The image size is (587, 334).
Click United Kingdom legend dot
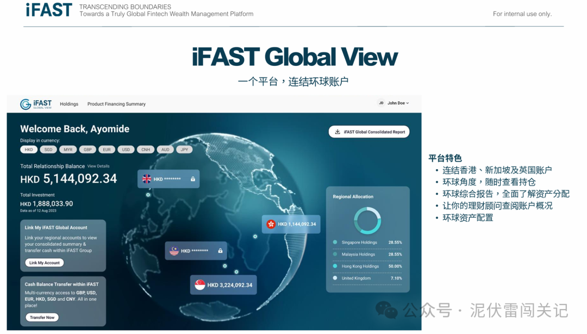(335, 278)
